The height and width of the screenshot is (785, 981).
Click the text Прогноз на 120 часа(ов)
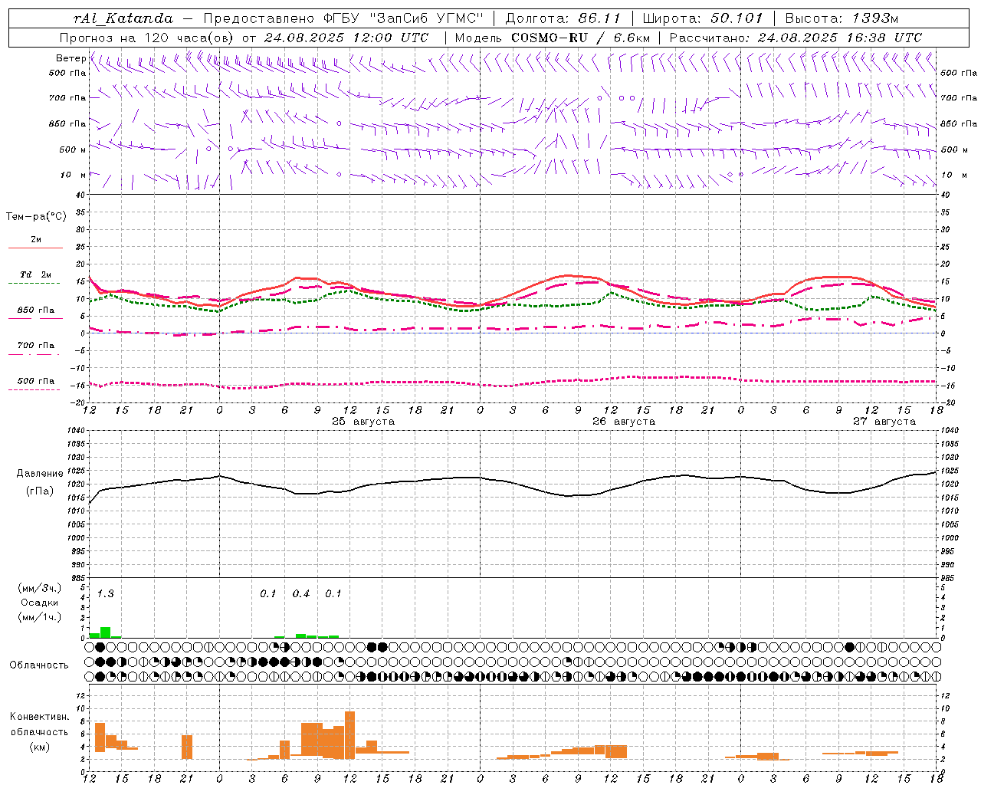148,38
